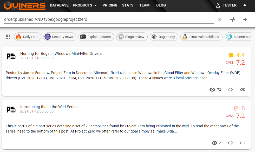Copy link of In-the-Wild Series post
This screenshot has height=152, width=255.
(x=243, y=143)
